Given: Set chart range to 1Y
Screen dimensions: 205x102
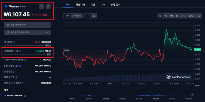Looking at the screenshot, I should tap(177, 16).
